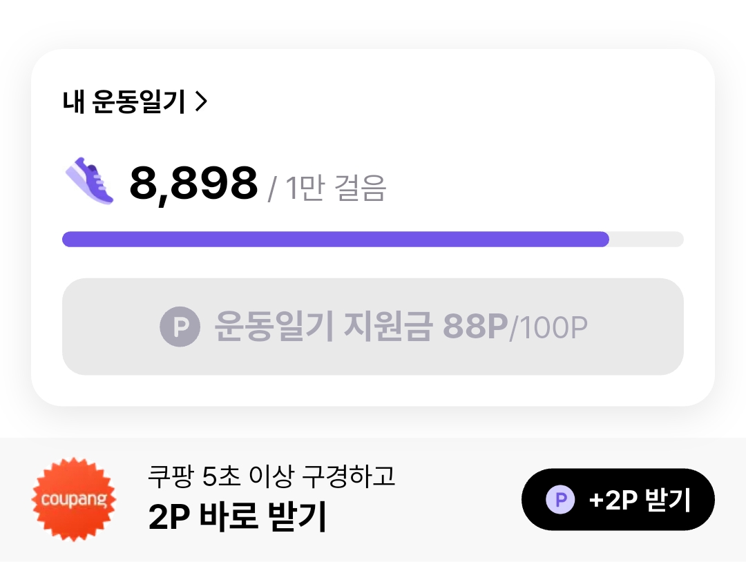Screen dimensions: 746x562
Task: Click the chevron next to 내 운동일기
Action: coord(201,103)
